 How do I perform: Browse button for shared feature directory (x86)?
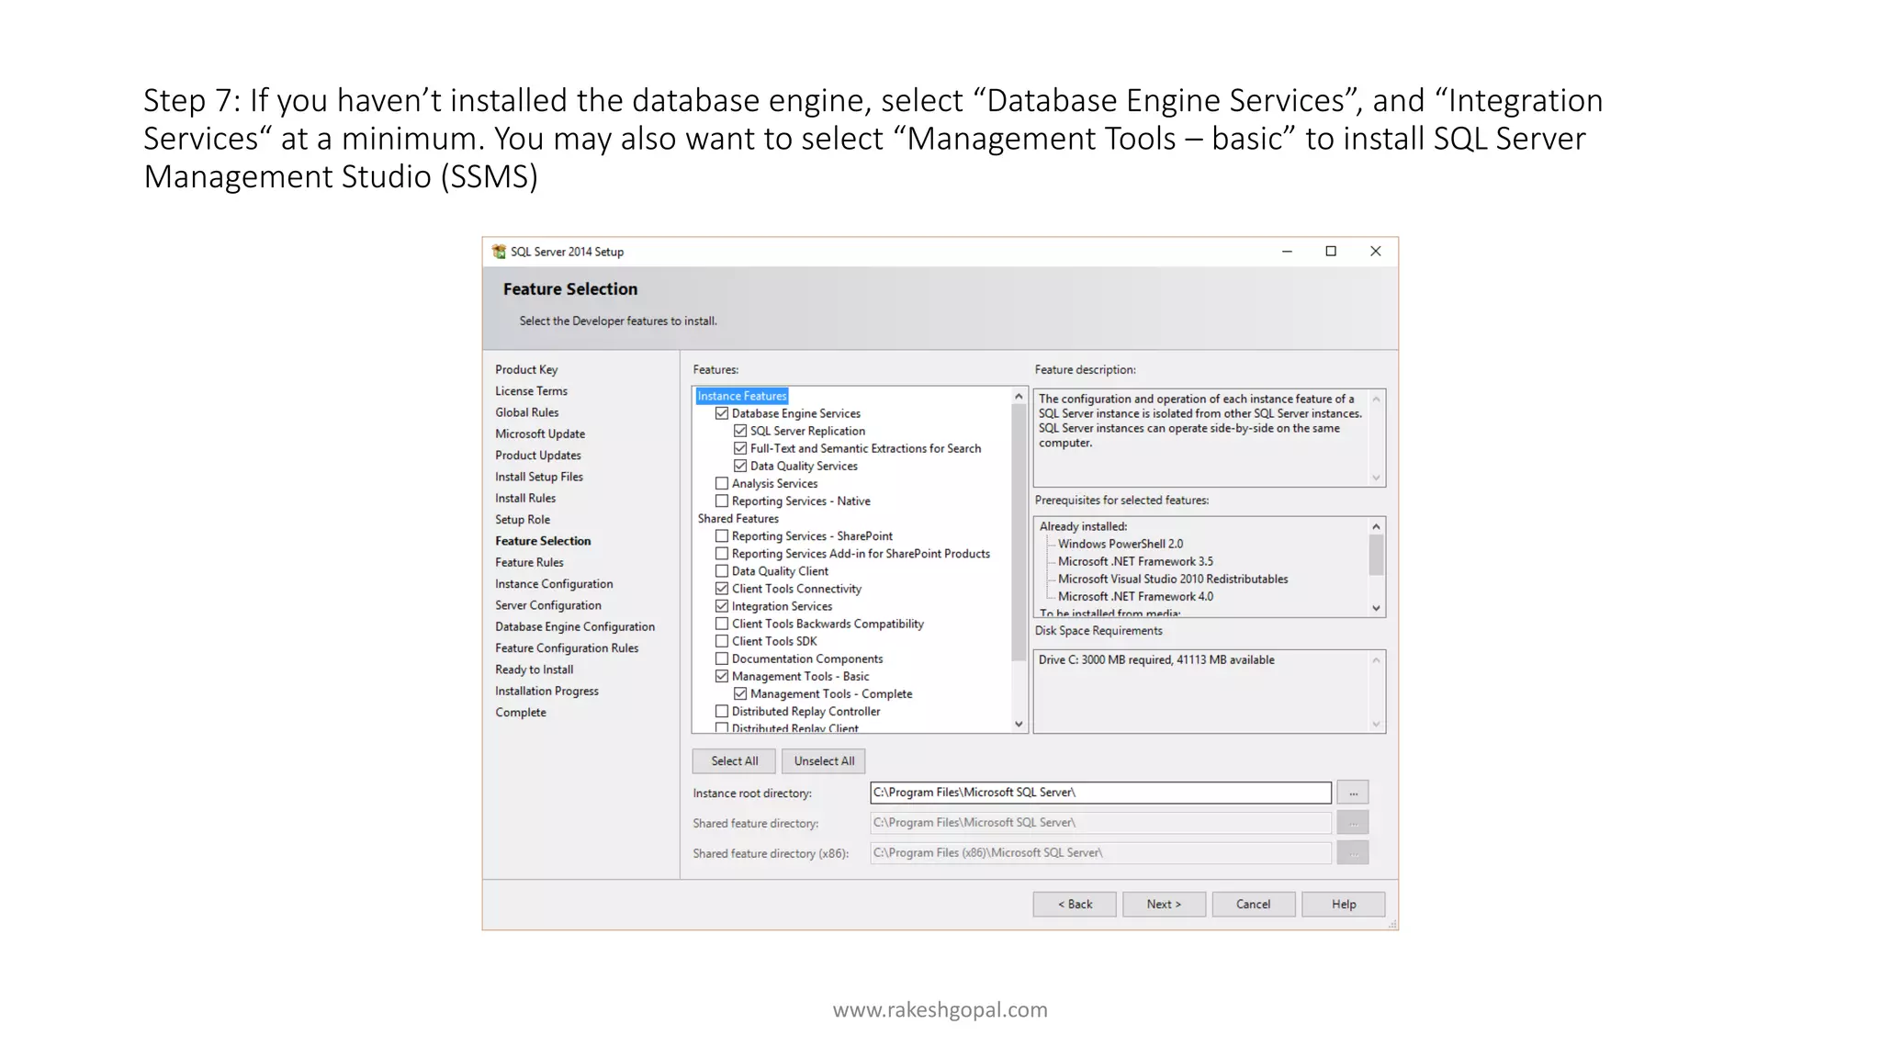[x=1353, y=853]
